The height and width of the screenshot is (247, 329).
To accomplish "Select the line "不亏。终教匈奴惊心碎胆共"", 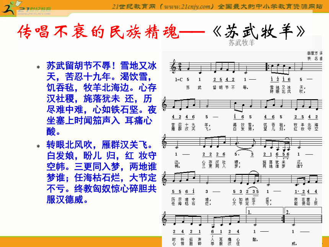I will click(x=101, y=189).
